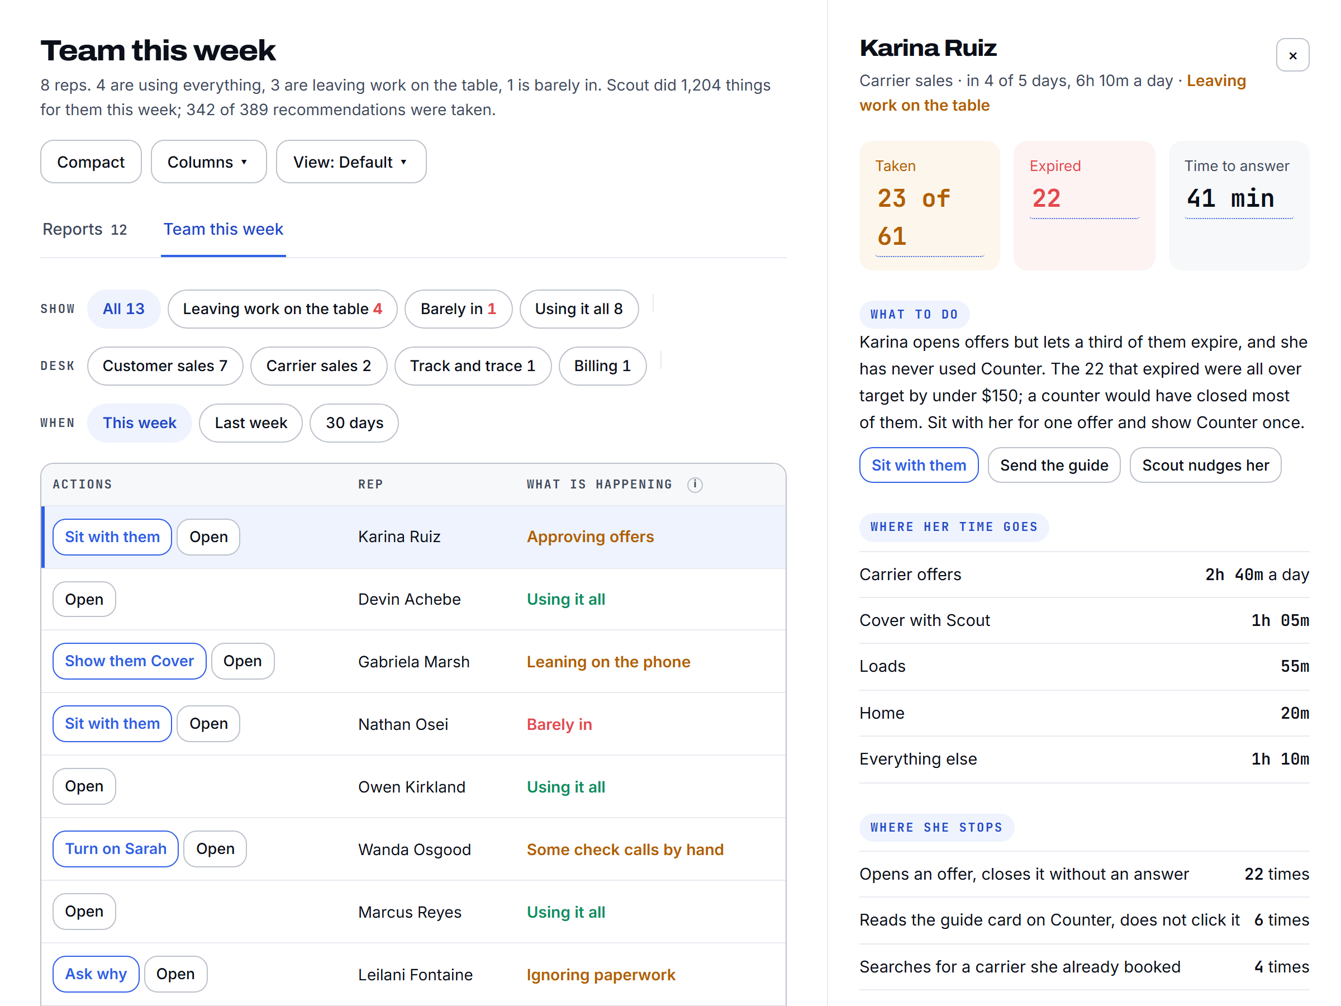Viewport: 1341px width, 1006px height.
Task: Open the Columns dropdown
Action: (208, 162)
